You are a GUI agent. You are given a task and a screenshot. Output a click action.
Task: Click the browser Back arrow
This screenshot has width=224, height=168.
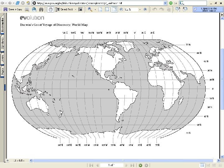point(2,3)
